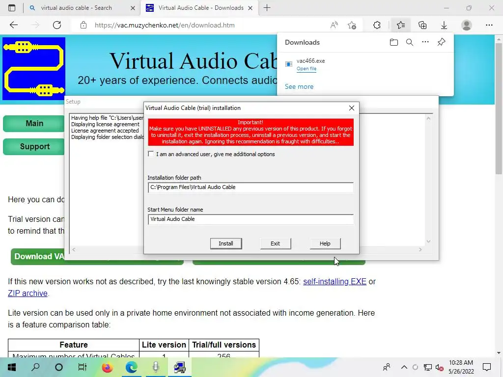The width and height of the screenshot is (503, 377).
Task: Click the Setup log scroll up arrow
Action: pos(428,118)
